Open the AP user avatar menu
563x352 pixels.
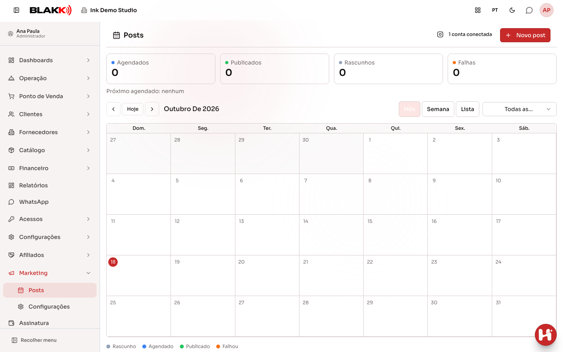(547, 10)
